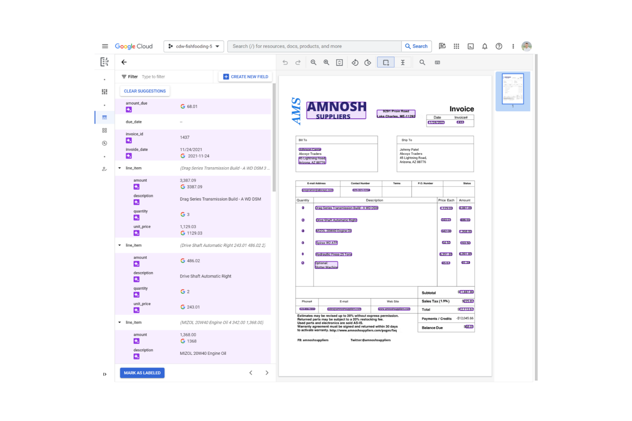Click description 'MIZOL 20W40 Engine Oil' in panel
The width and height of the screenshot is (632, 421).
[203, 354]
